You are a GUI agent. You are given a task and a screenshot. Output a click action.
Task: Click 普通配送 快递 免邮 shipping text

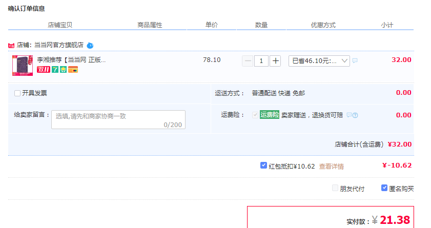click(x=278, y=93)
